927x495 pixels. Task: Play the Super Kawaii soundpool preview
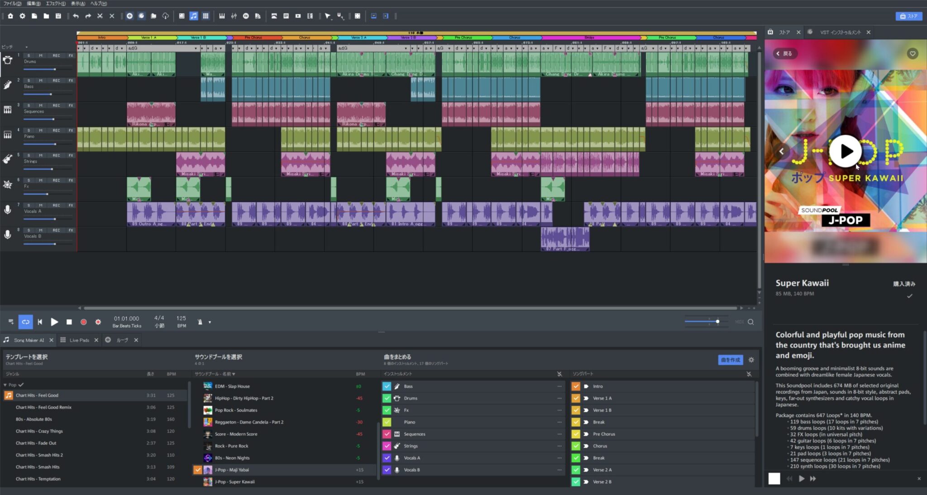coord(845,151)
